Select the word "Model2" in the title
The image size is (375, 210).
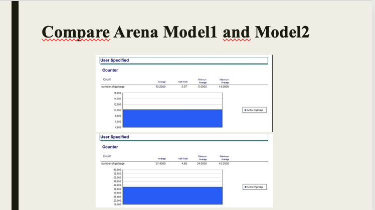point(282,32)
